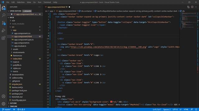Open styles.css file
199x111 pixels.
point(17,68)
